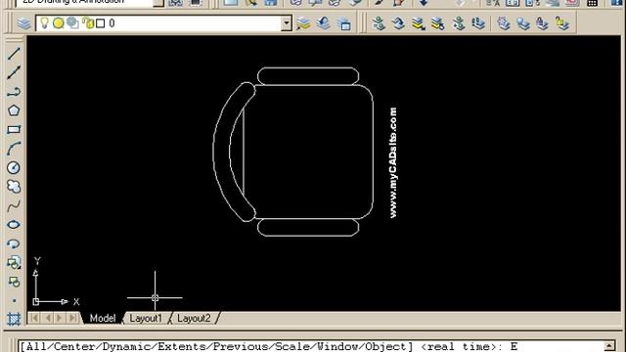
Task: Select the Polygon tool
Action: (x=14, y=110)
